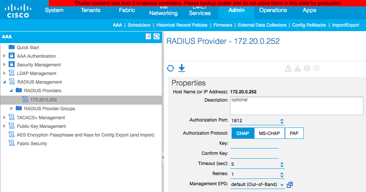
Task: Click the Cisco logo
Action: pyautogui.click(x=18, y=12)
